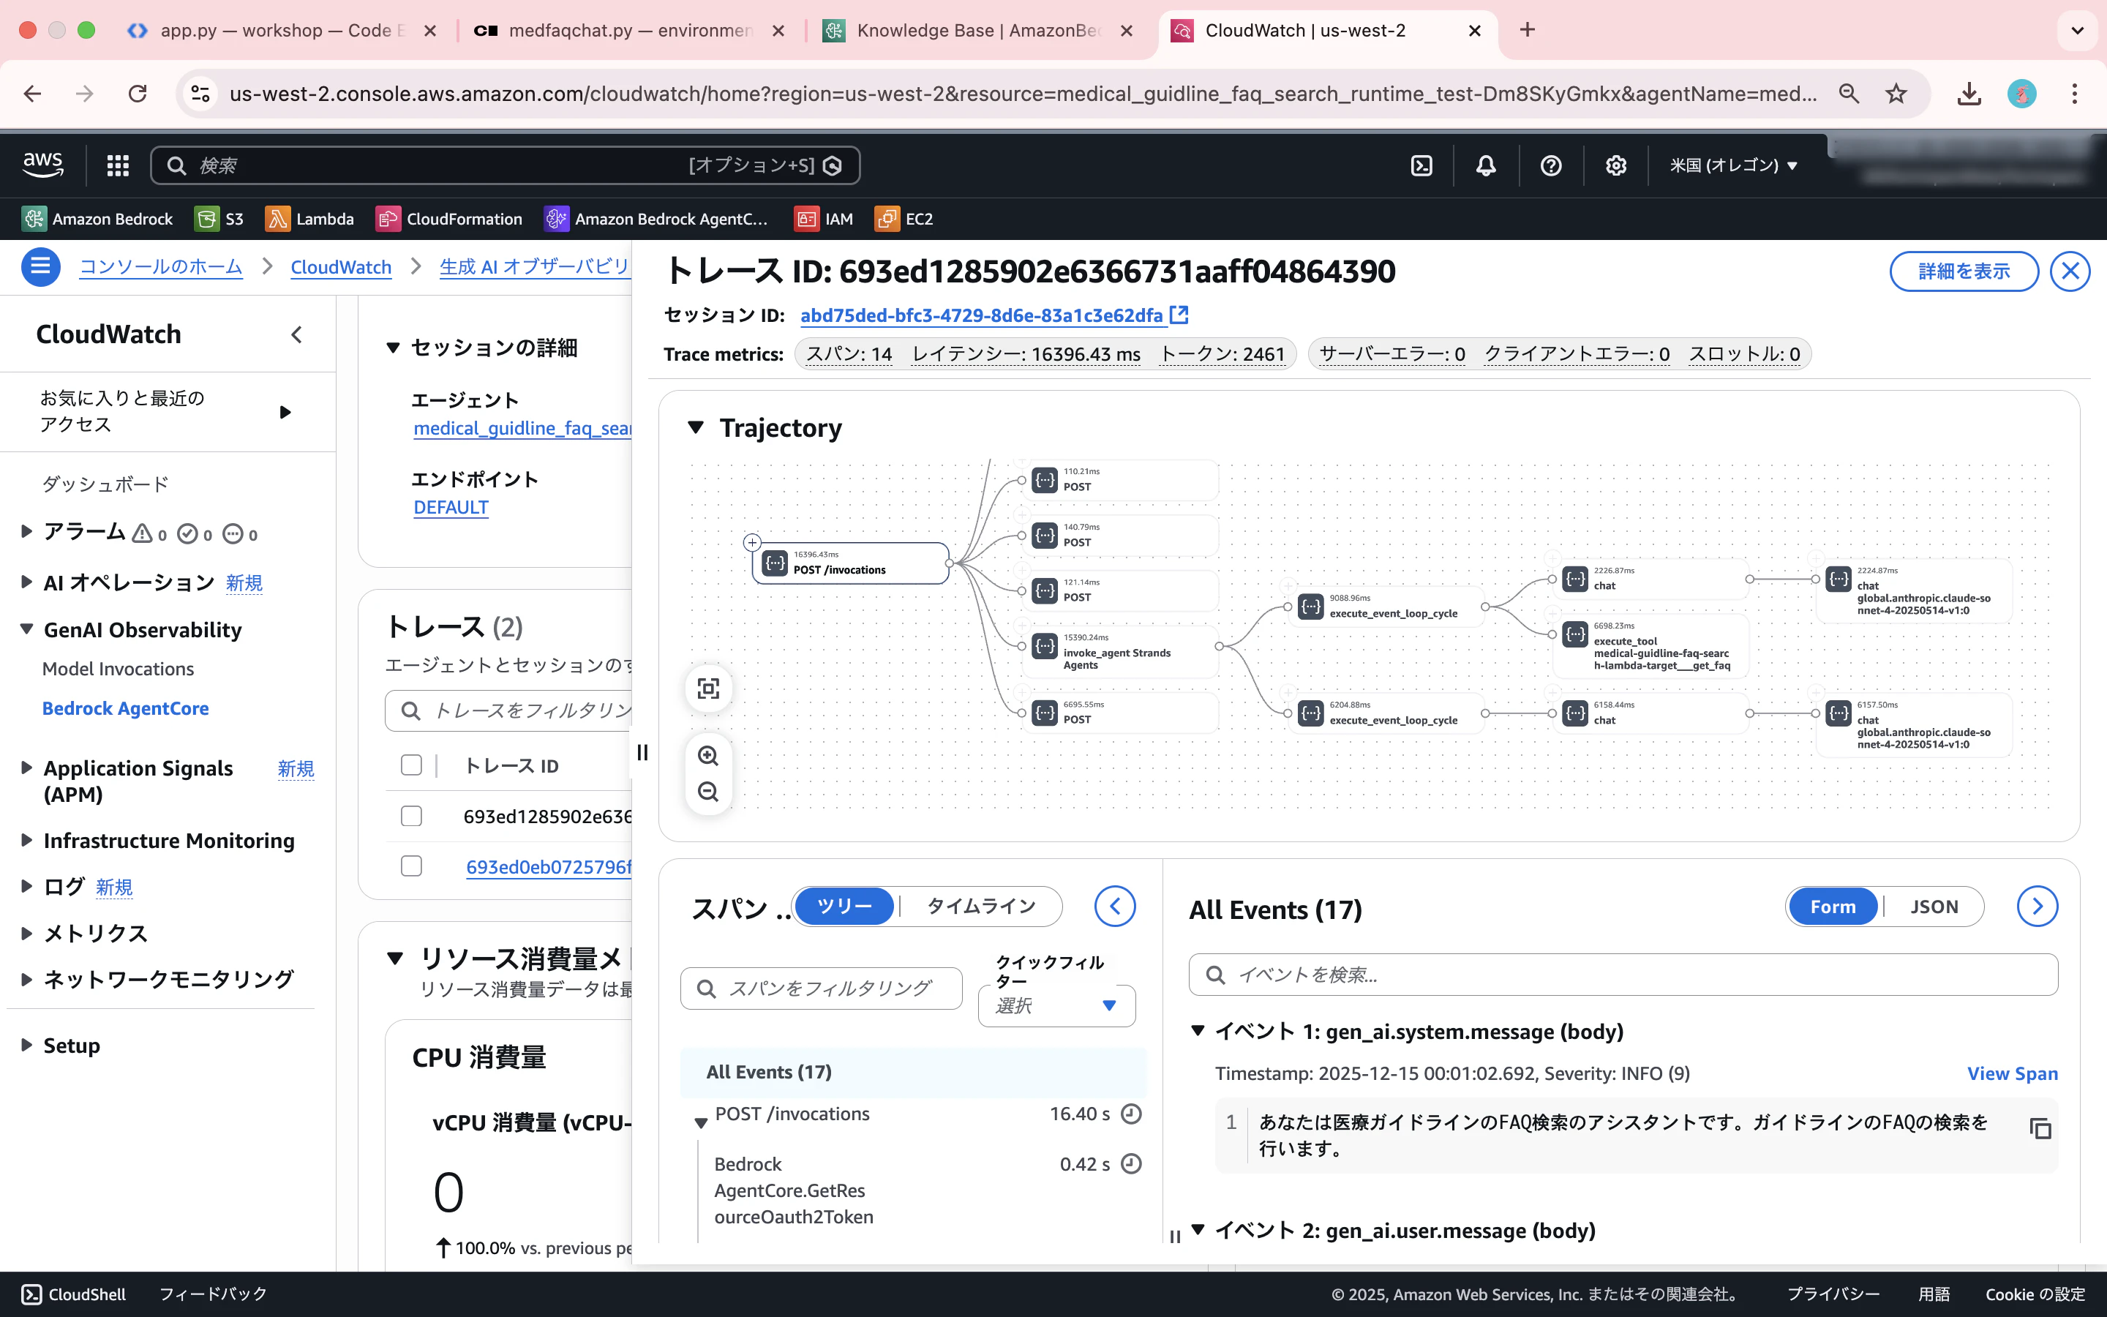Screen dimensions: 2107x1317
Task: Open a new browser tab
Action: point(1527,31)
